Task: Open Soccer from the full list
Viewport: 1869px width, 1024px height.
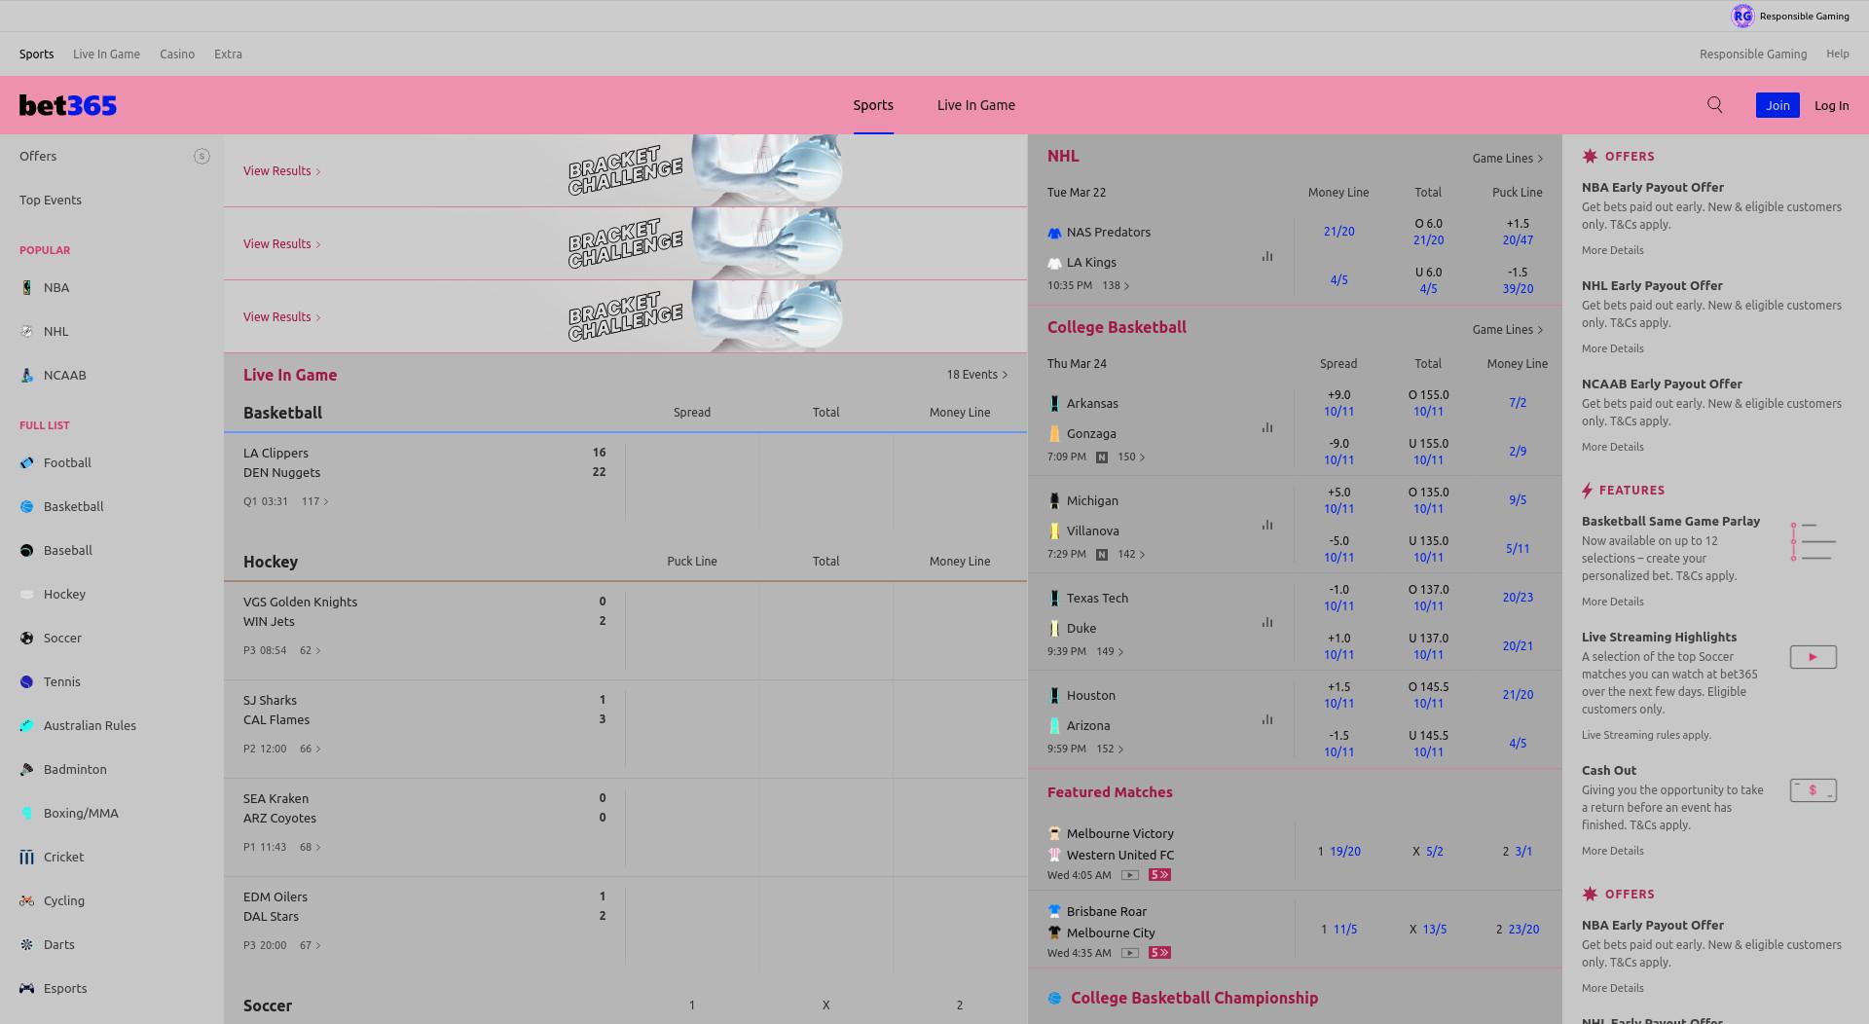Action: [62, 638]
